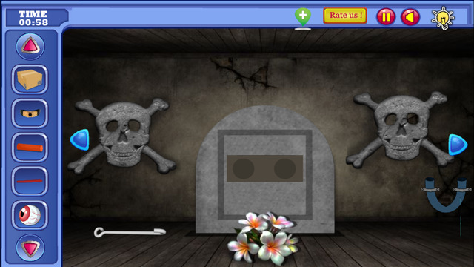Select the orange stick inventory item
The height and width of the screenshot is (267, 474).
30,148
